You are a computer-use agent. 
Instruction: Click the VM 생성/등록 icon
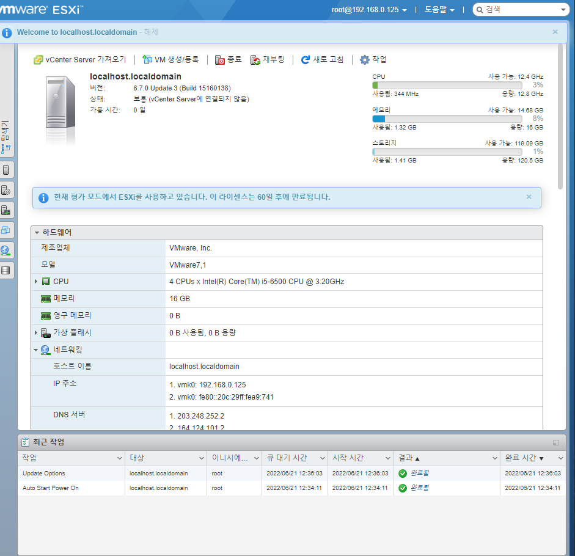[x=147, y=59]
